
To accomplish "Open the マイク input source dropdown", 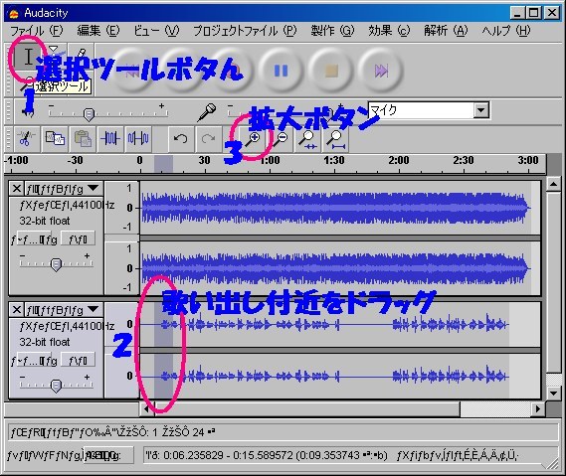I will click(480, 110).
